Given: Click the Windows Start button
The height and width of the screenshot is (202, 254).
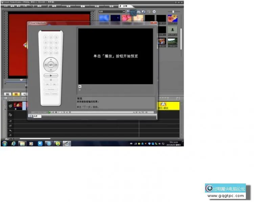Looking at the screenshot, I should coord(5,143).
